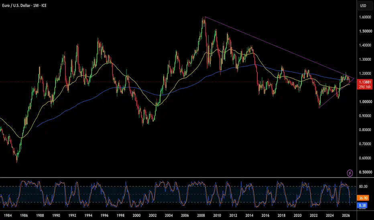Click the 1994 label on the time axis
This screenshot has height=220, width=374.
click(x=88, y=216)
